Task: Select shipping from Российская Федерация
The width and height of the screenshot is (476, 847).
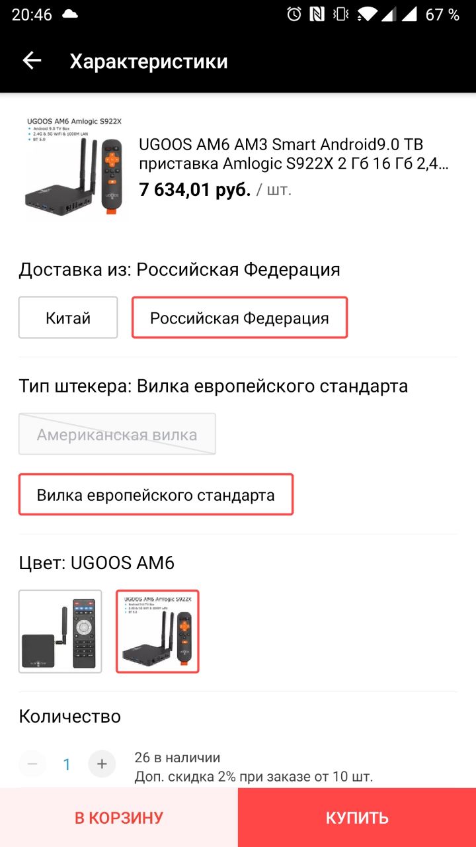Action: (x=239, y=318)
